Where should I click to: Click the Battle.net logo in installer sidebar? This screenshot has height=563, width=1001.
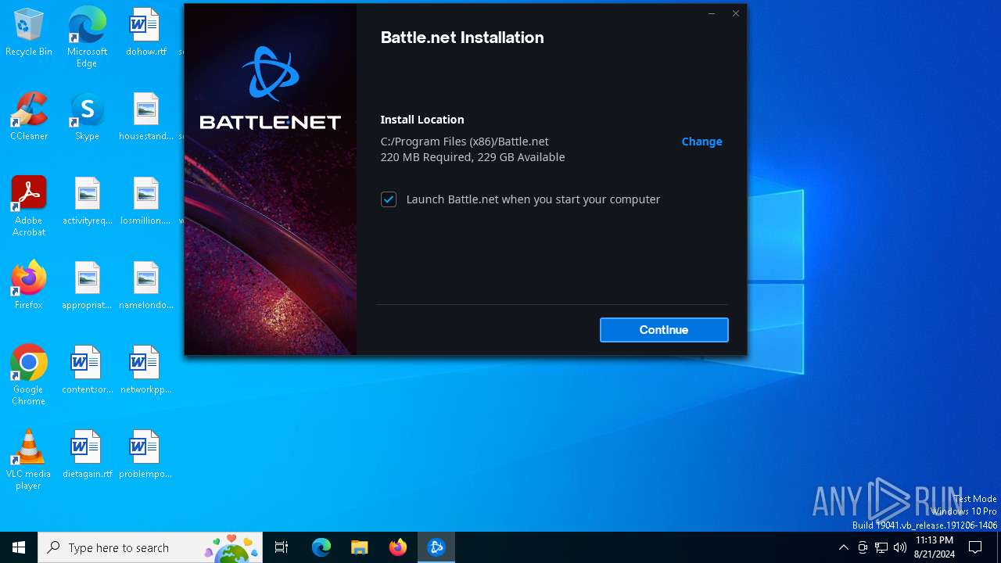pos(270,88)
